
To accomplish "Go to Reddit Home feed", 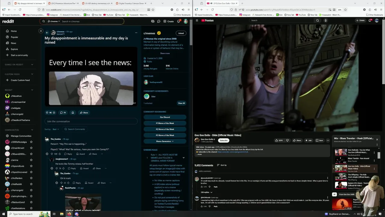I will 14,31.
